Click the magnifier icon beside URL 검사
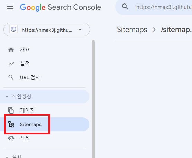The width and height of the screenshot is (192, 158). pyautogui.click(x=11, y=77)
